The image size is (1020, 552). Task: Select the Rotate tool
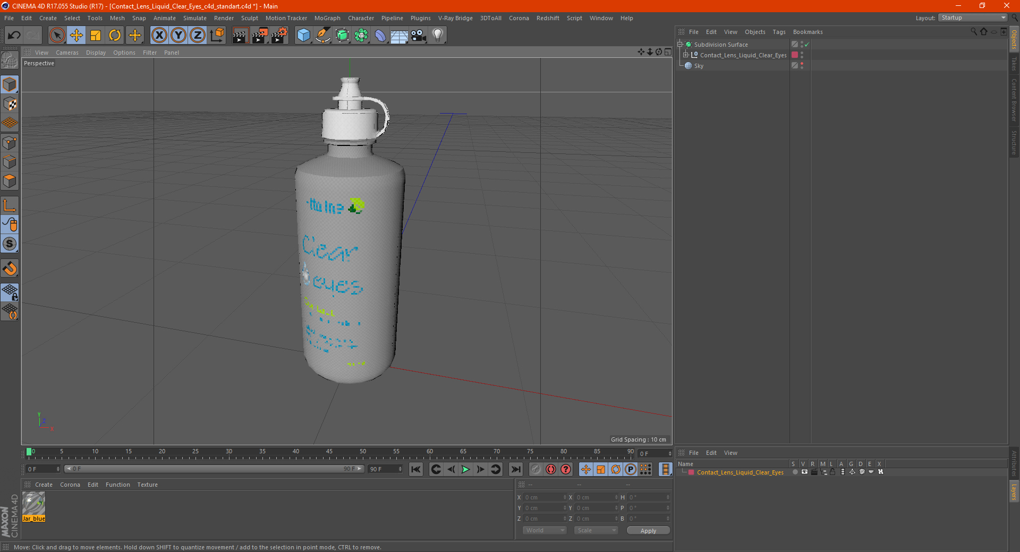click(x=115, y=36)
